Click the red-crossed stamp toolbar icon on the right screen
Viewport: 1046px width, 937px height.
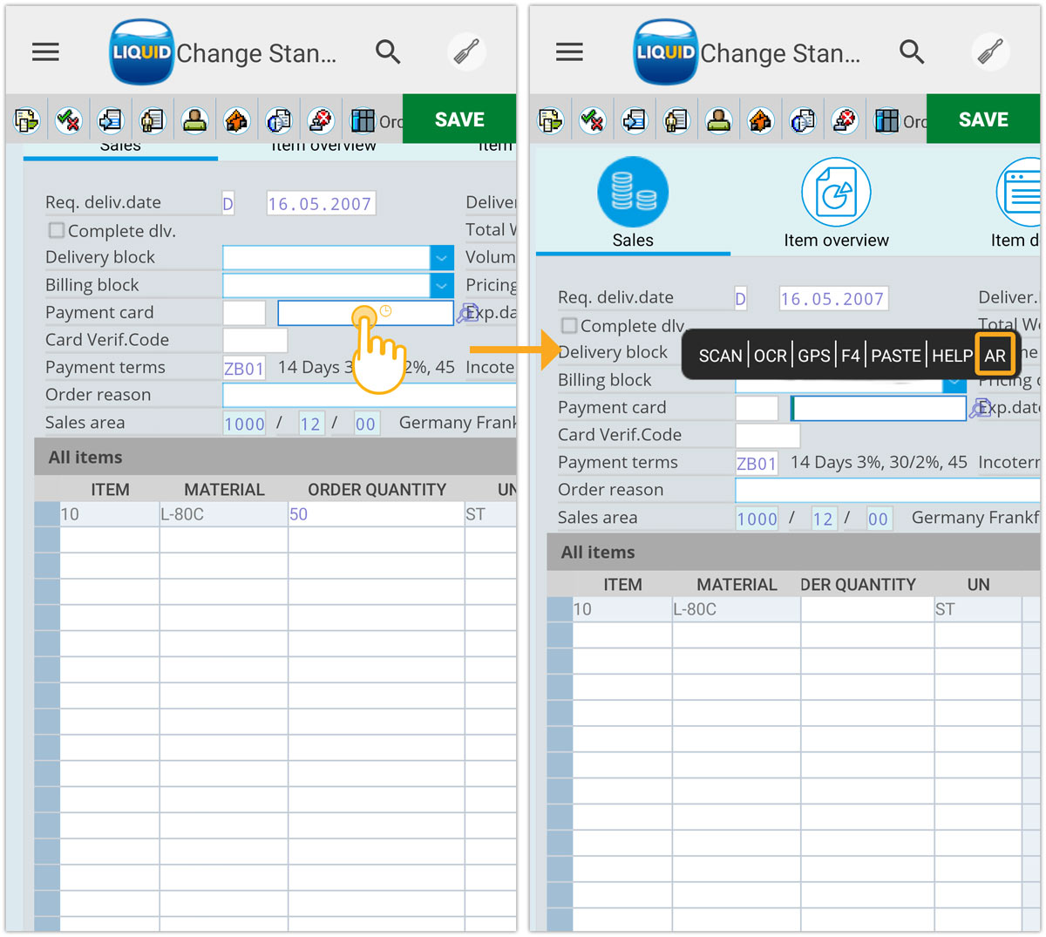844,120
